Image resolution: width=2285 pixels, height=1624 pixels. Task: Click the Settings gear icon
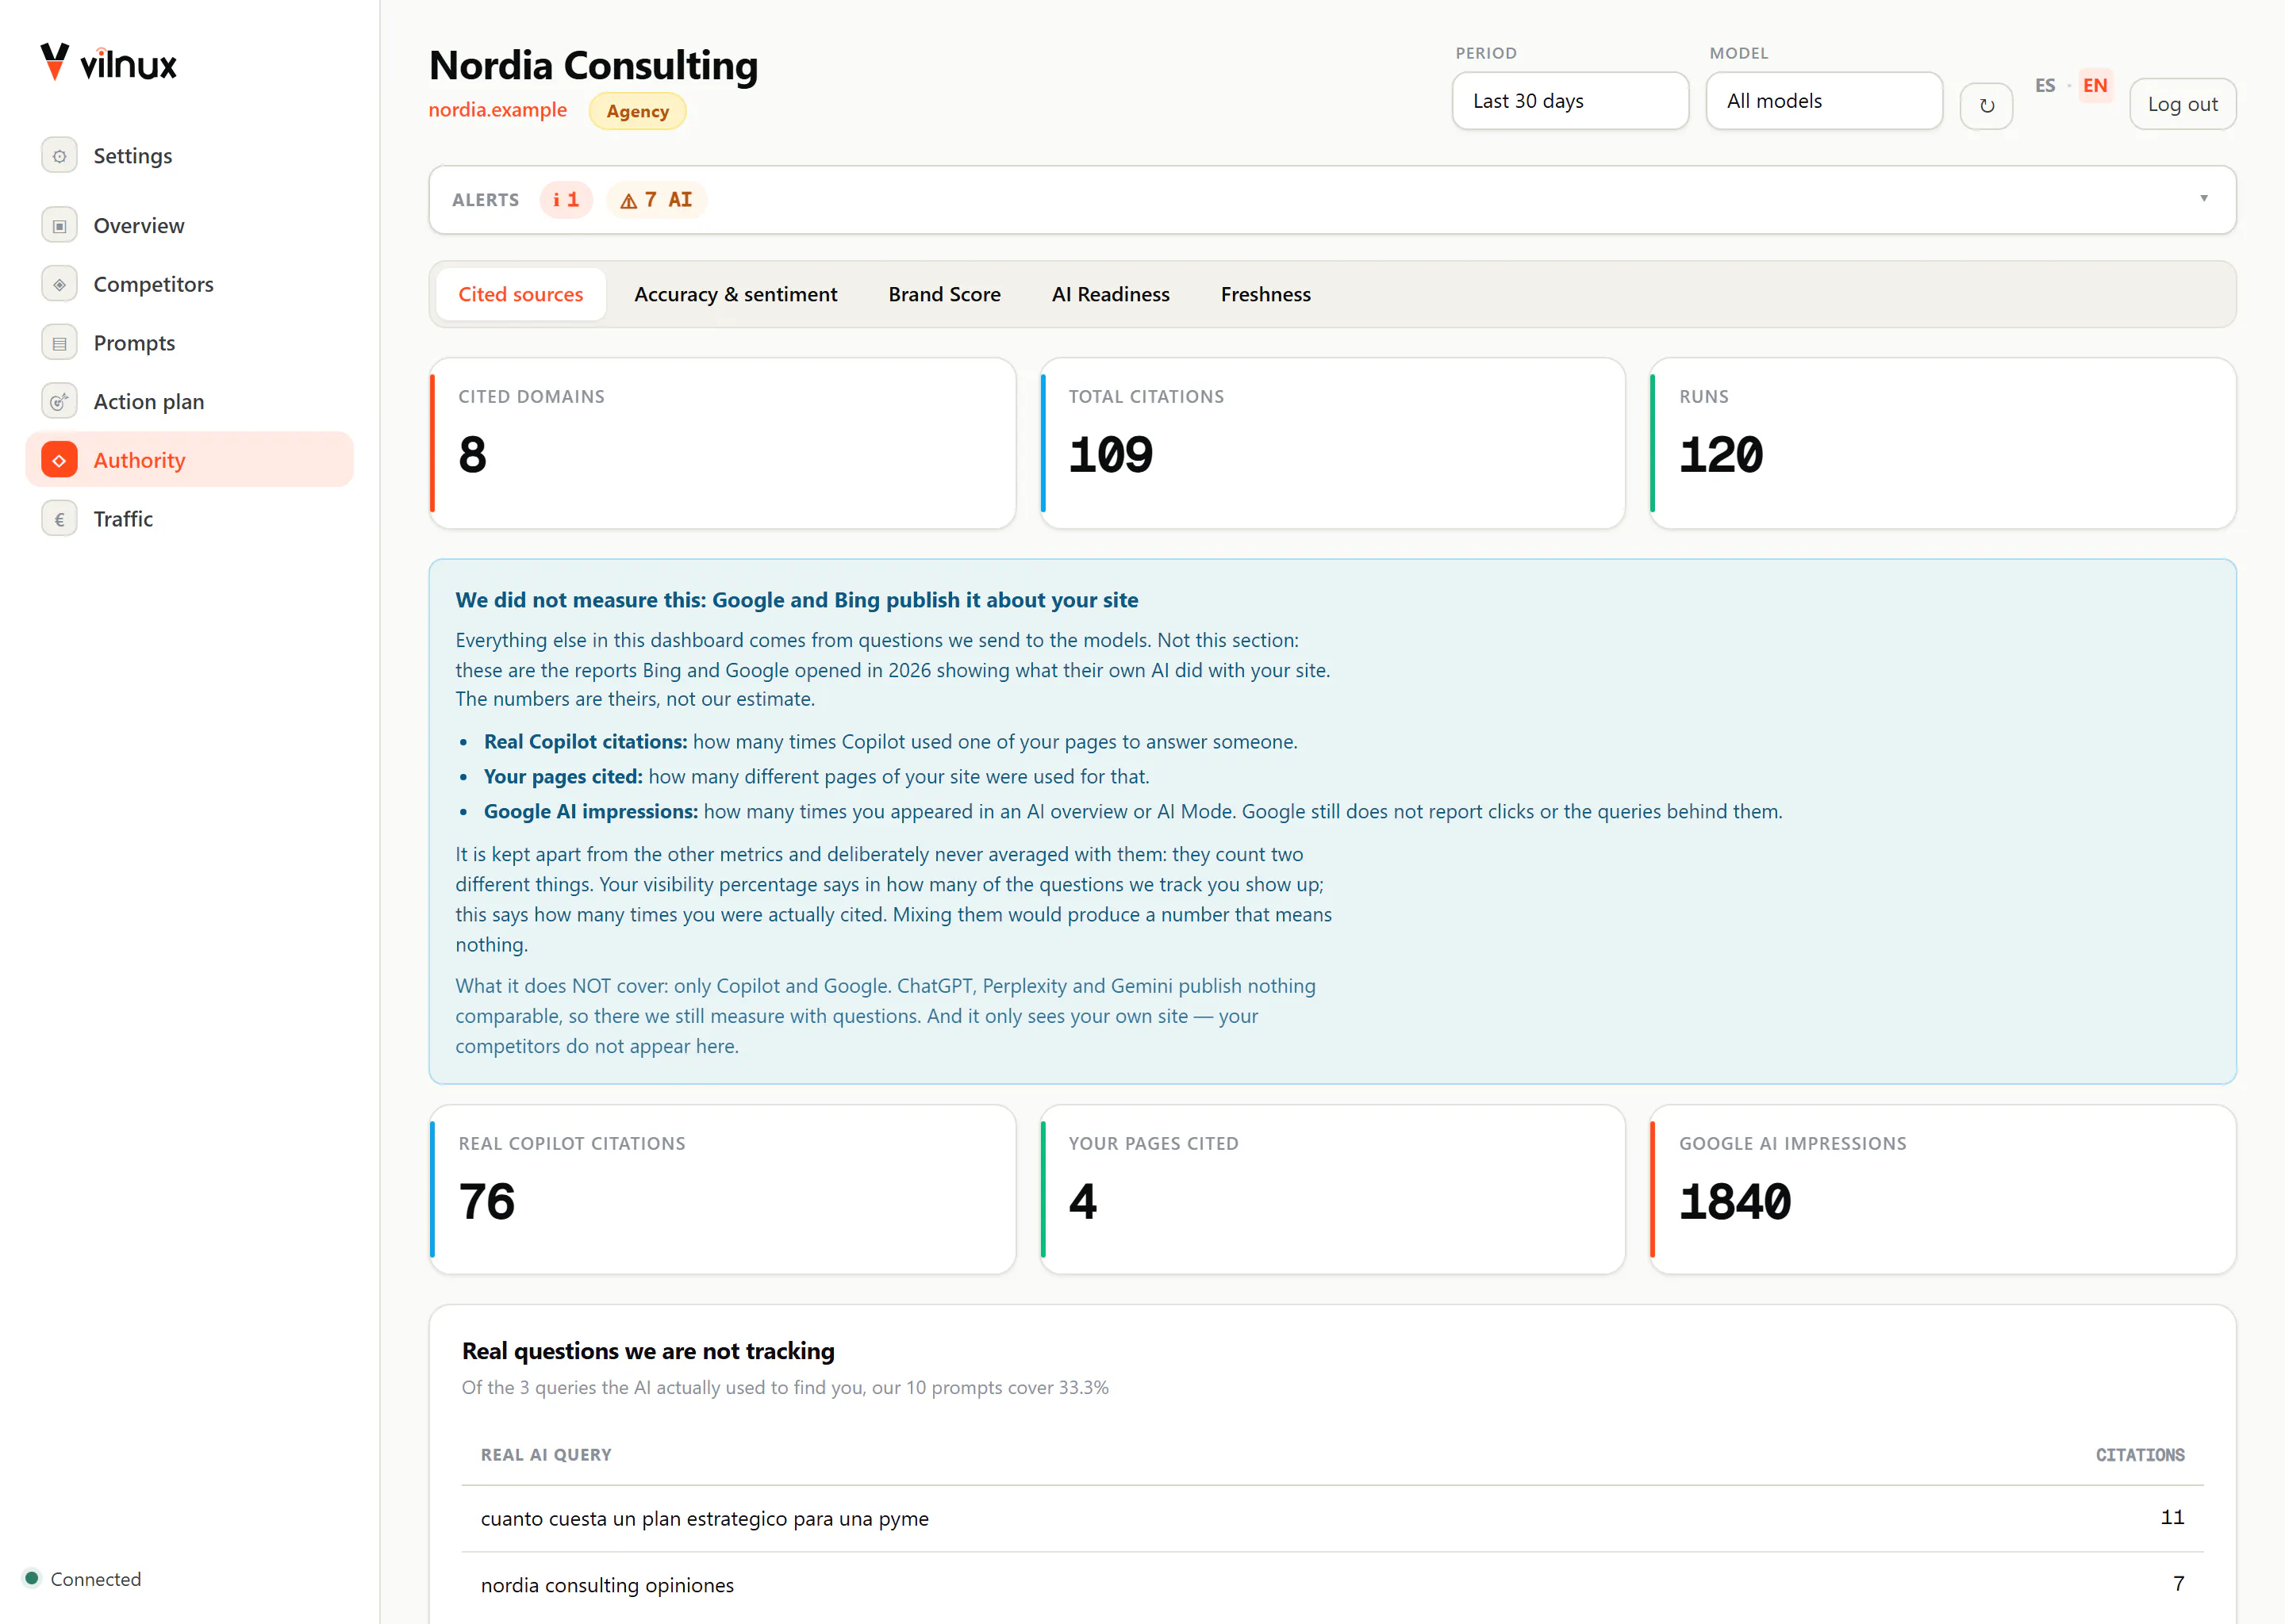(x=59, y=156)
